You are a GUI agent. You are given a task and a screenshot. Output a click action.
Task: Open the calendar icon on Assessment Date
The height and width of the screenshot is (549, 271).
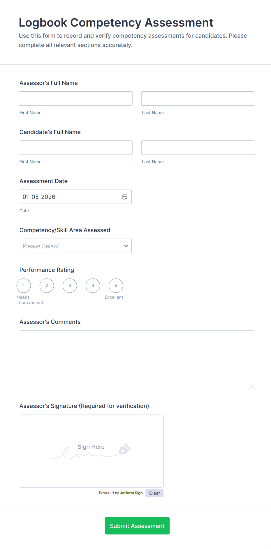point(125,197)
